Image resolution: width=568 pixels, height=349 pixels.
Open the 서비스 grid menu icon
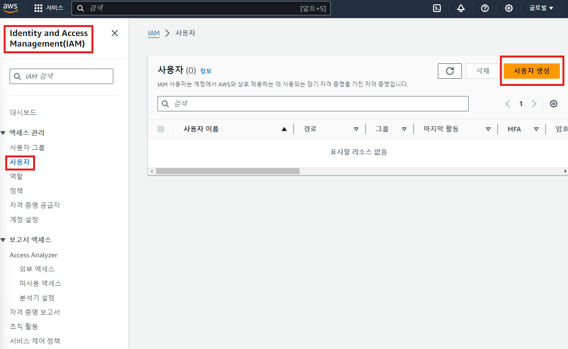tap(38, 8)
